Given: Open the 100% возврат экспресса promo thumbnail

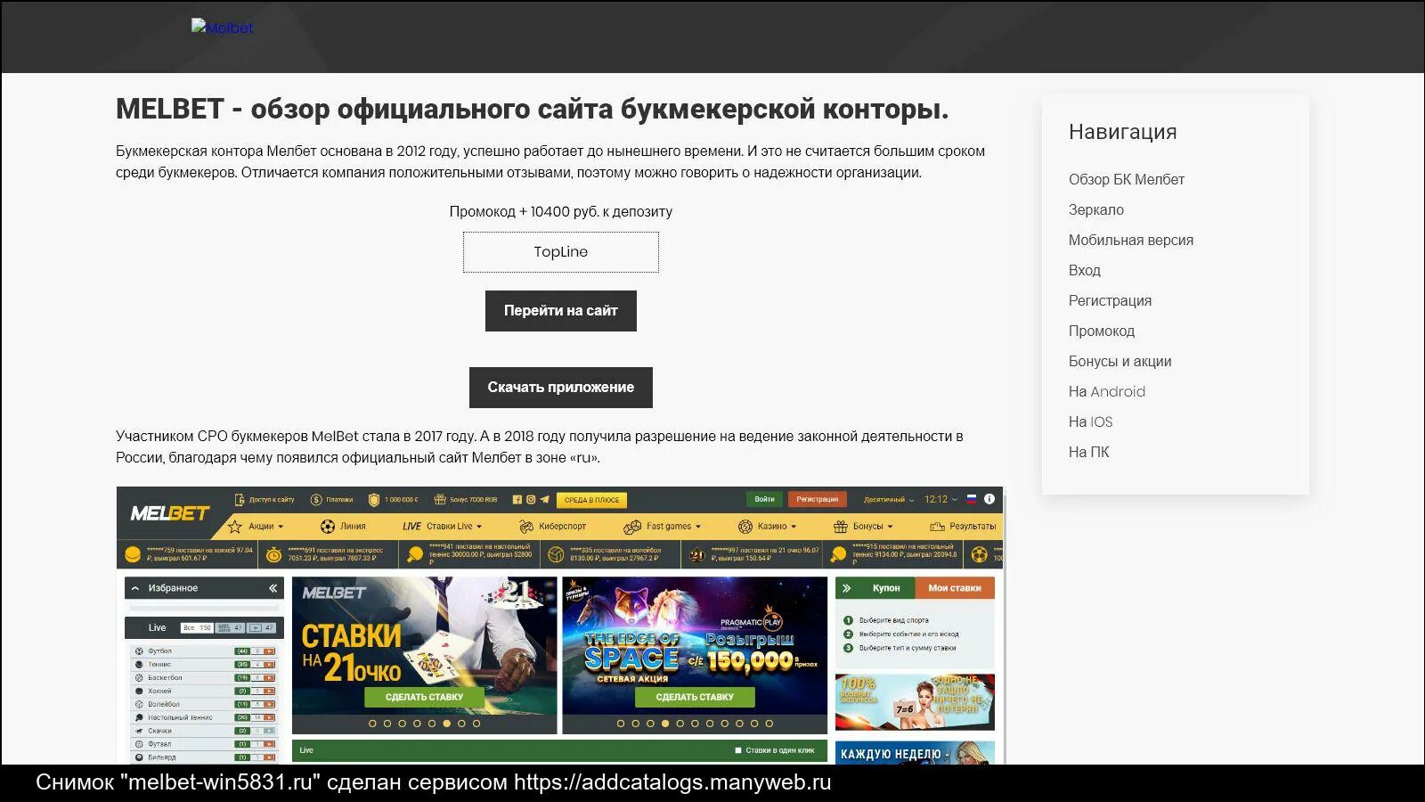Looking at the screenshot, I should [915, 702].
